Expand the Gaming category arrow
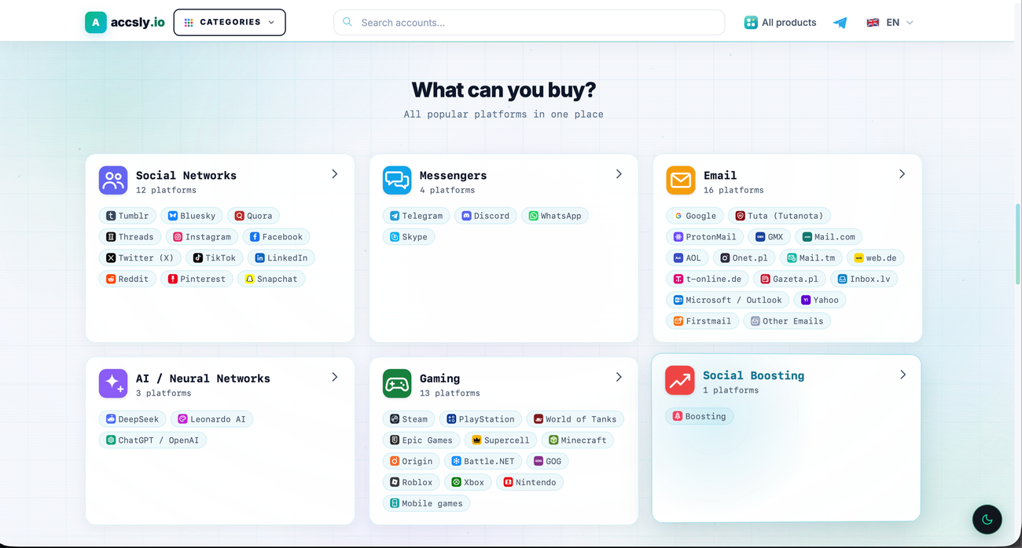The width and height of the screenshot is (1022, 548). pos(619,378)
